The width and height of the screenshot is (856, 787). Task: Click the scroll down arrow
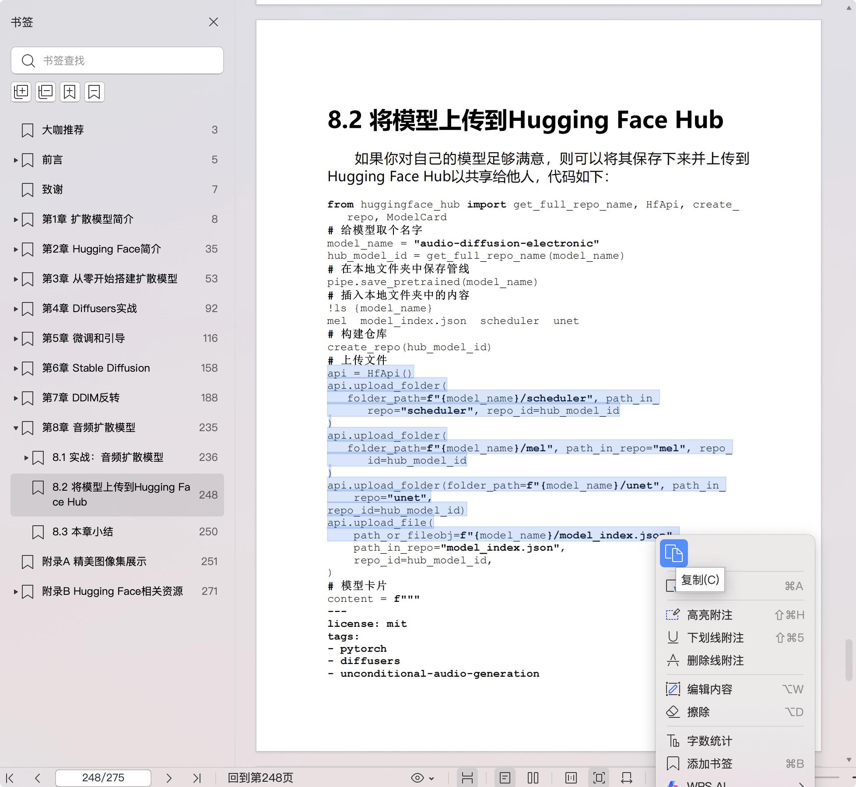[x=849, y=759]
